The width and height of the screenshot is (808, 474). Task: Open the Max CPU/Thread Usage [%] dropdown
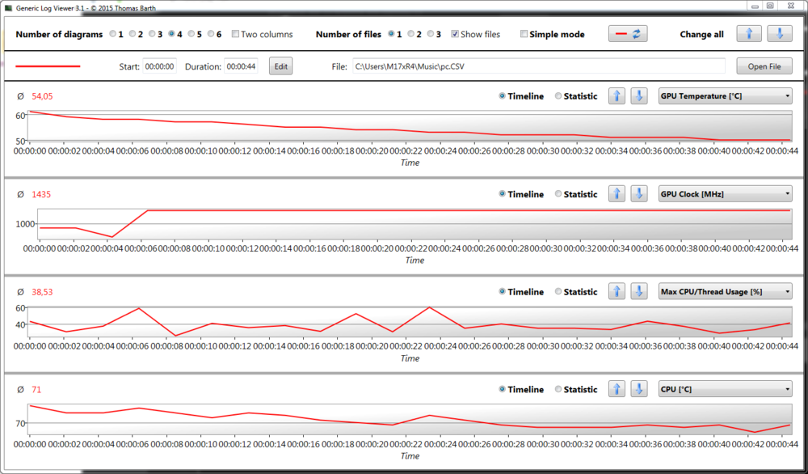(x=725, y=292)
